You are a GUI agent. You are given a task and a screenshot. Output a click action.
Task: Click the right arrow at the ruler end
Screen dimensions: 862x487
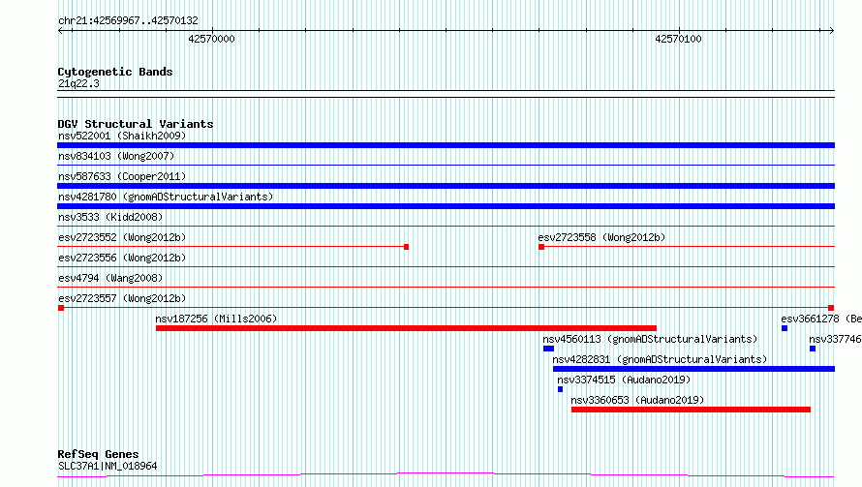click(831, 31)
